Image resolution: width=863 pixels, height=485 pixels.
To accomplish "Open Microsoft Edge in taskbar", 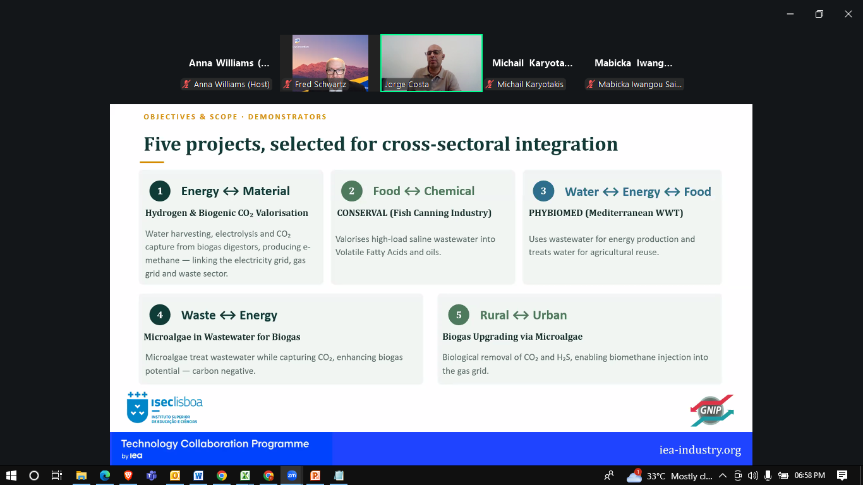I will [x=105, y=476].
